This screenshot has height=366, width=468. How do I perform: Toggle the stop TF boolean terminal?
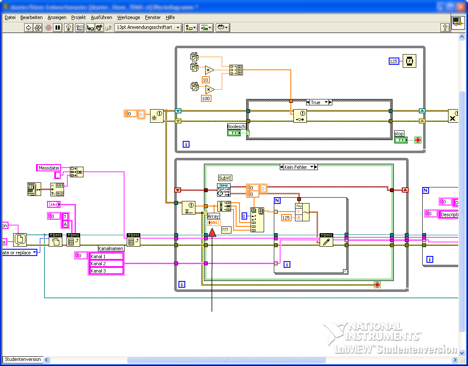click(x=401, y=140)
